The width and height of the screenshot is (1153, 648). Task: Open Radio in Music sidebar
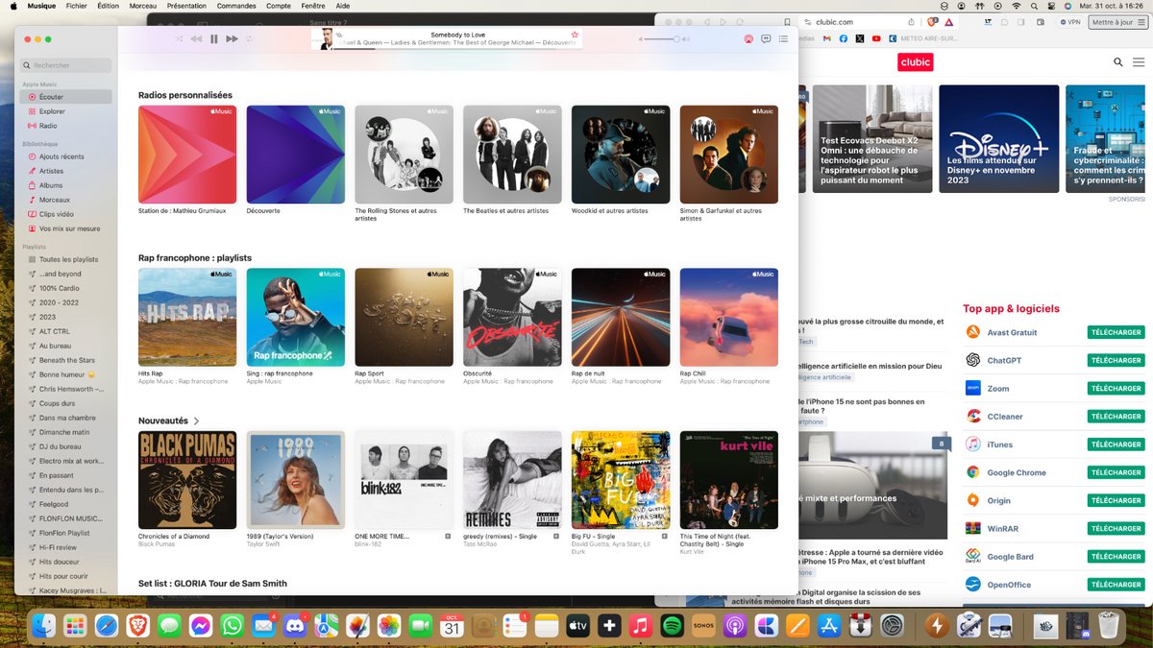tap(66, 126)
